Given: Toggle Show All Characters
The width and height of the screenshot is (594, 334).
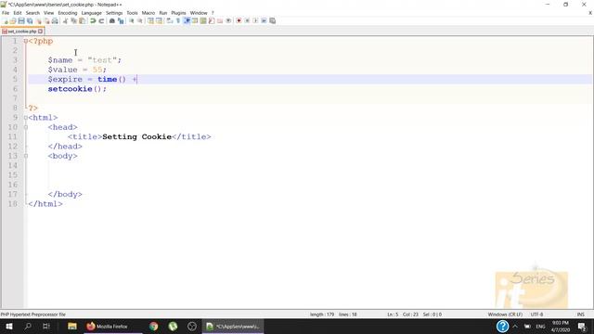Looking at the screenshot, I should point(178,20).
